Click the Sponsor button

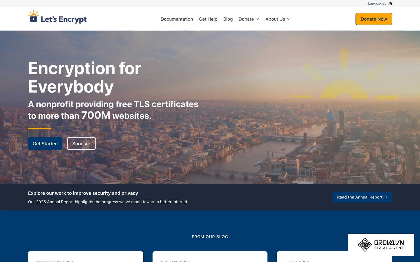coord(81,144)
